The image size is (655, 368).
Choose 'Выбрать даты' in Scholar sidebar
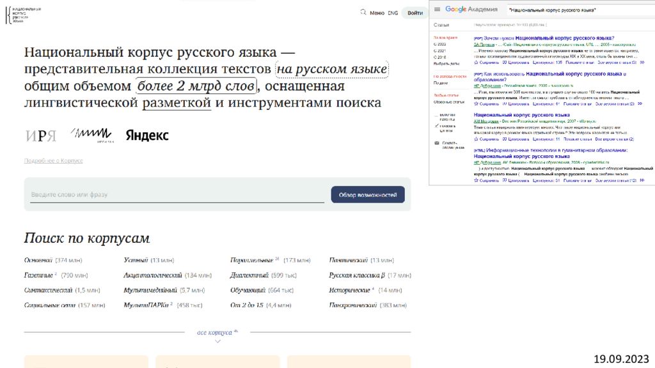(446, 63)
